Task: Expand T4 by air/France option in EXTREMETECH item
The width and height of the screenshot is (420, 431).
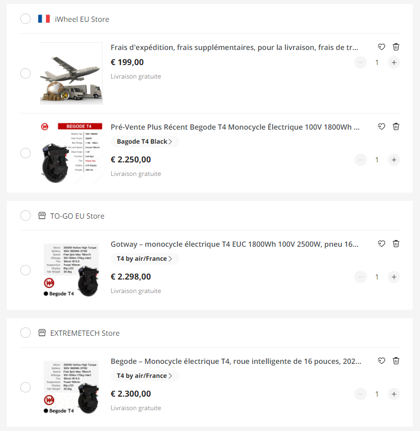Action: point(145,376)
